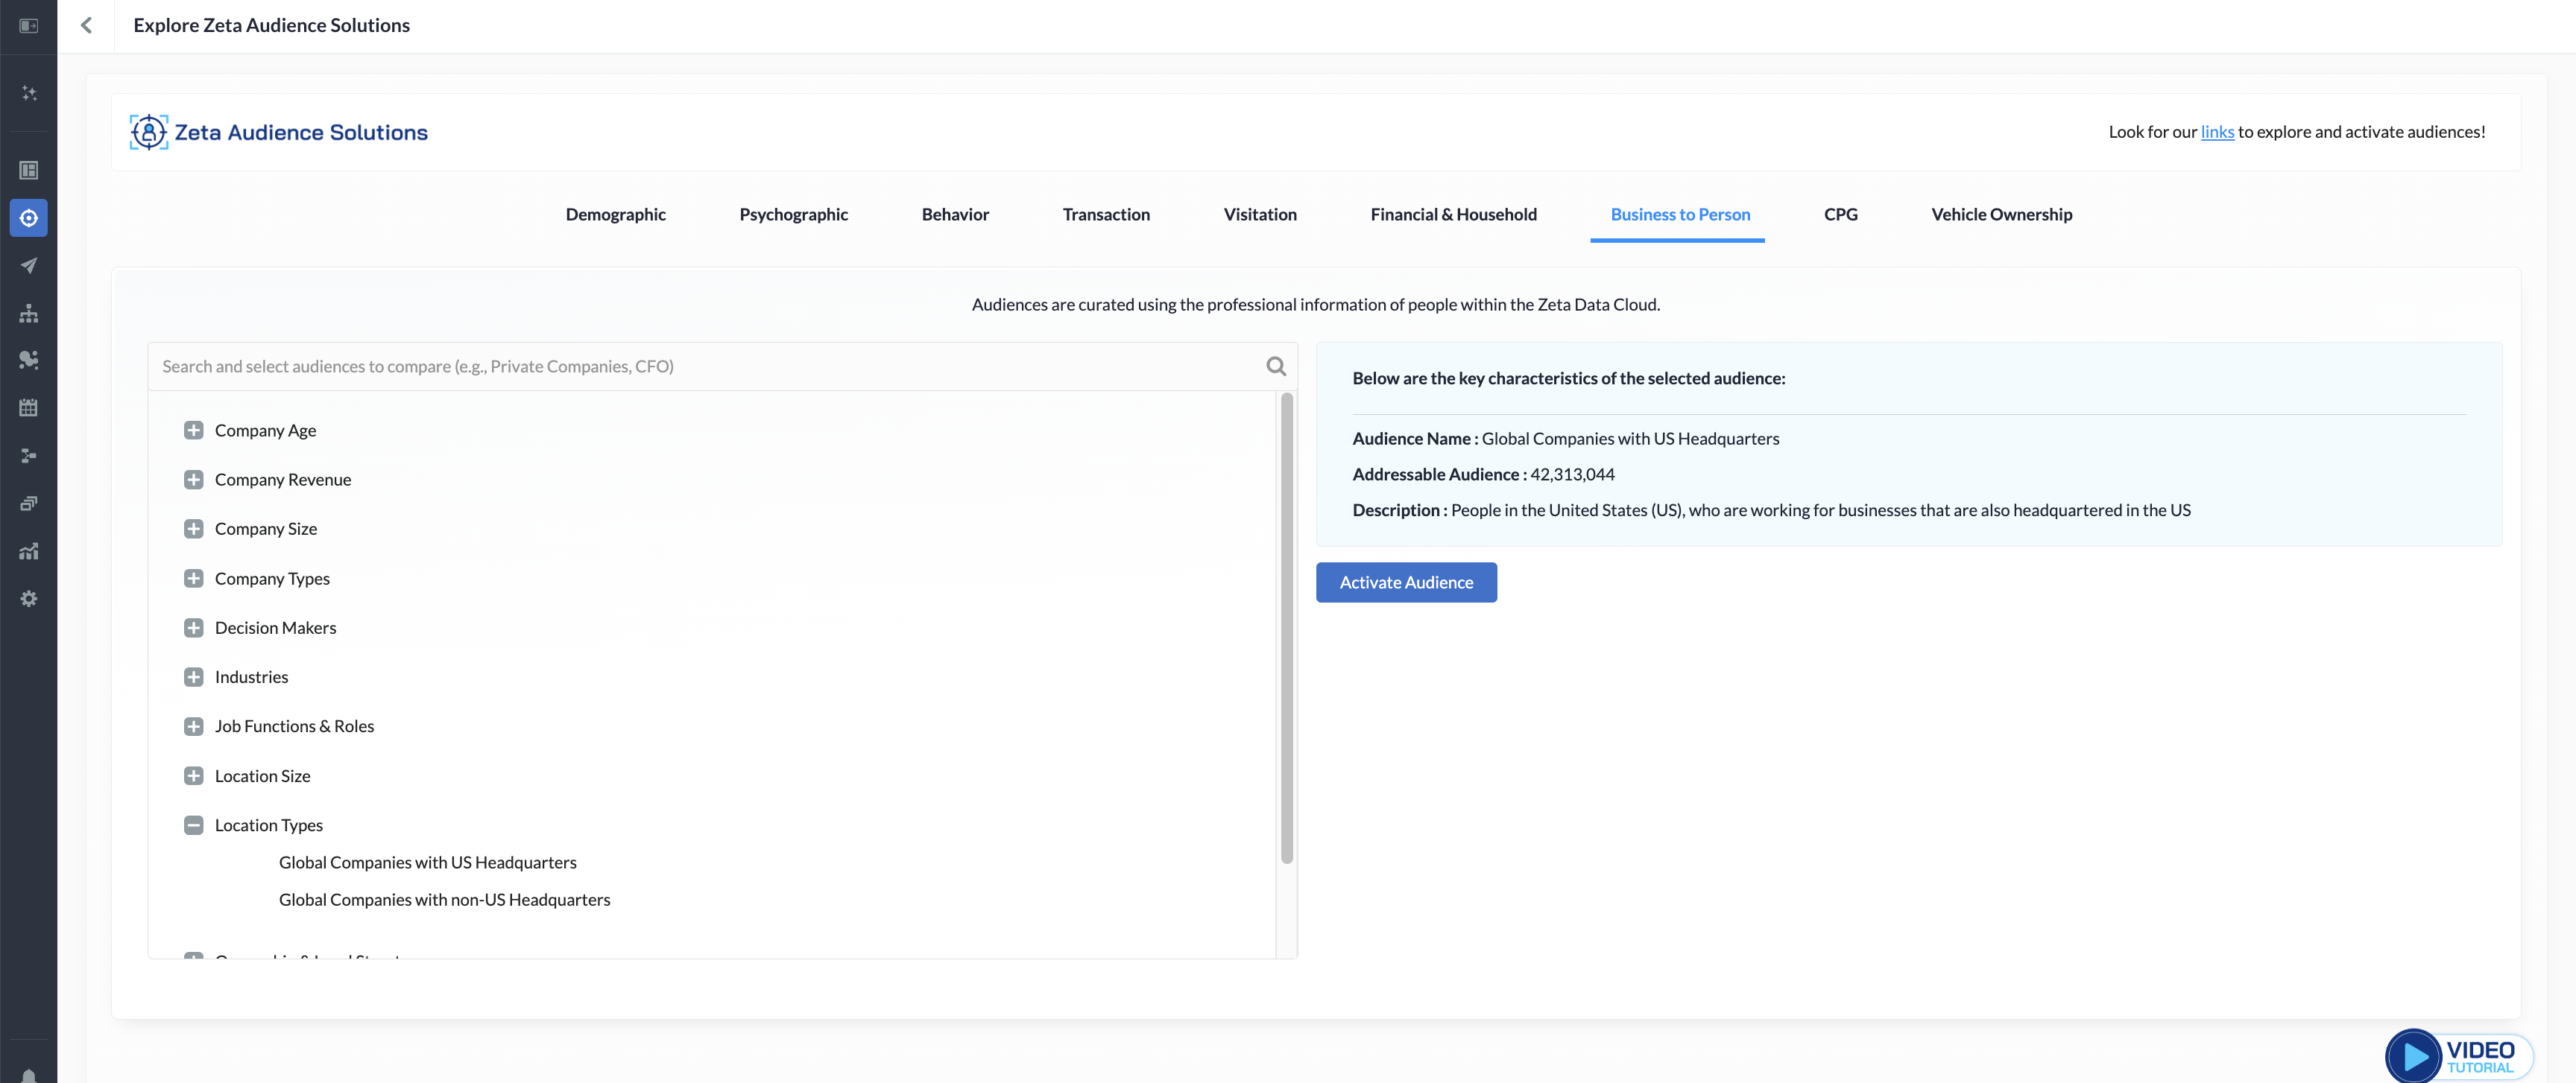Open the settings gear sidebar icon

pos(28,598)
